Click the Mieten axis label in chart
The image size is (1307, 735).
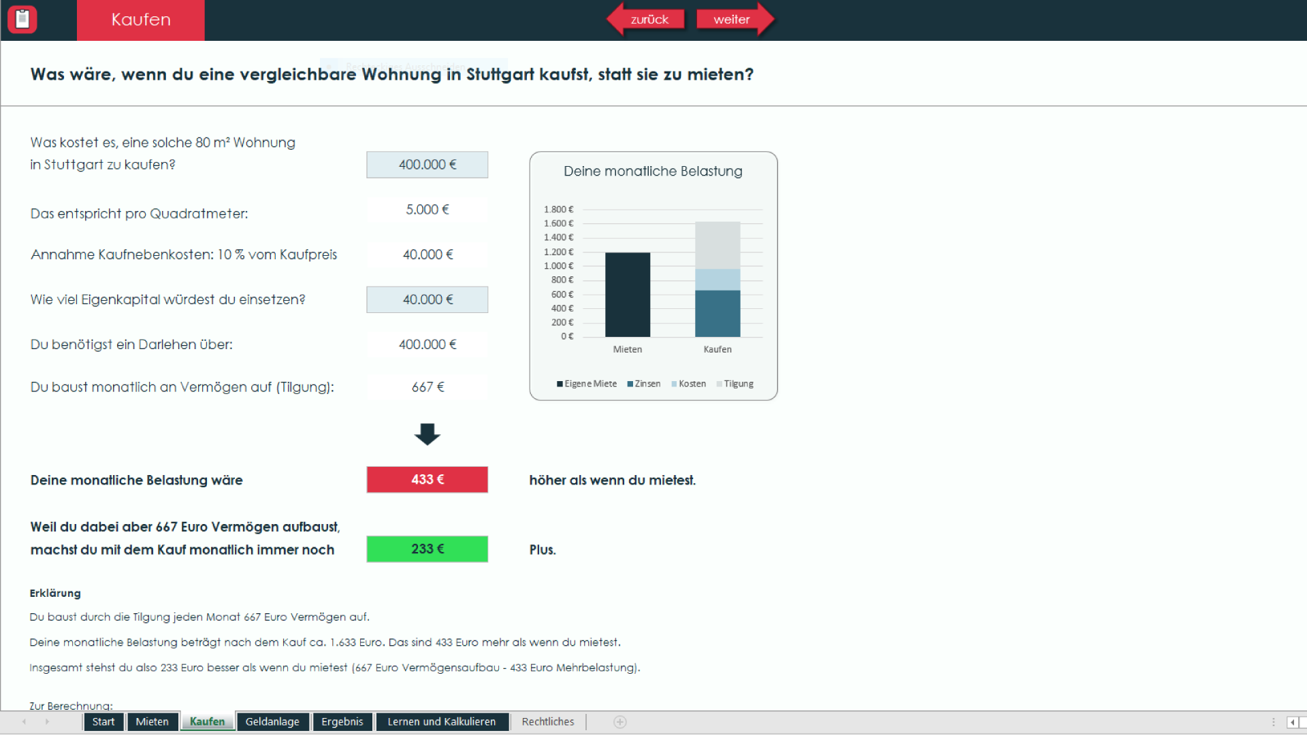pyautogui.click(x=627, y=349)
